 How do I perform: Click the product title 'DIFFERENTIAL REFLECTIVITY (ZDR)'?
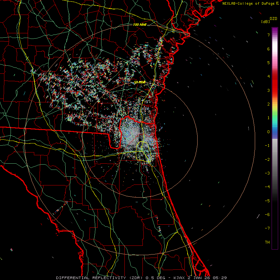(99, 278)
